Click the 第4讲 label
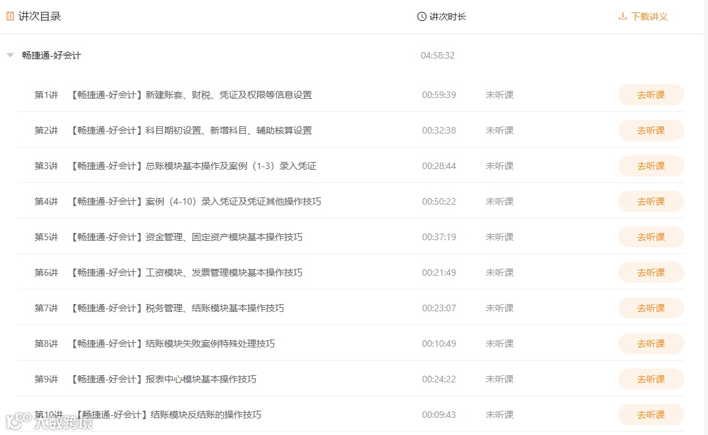 click(46, 201)
